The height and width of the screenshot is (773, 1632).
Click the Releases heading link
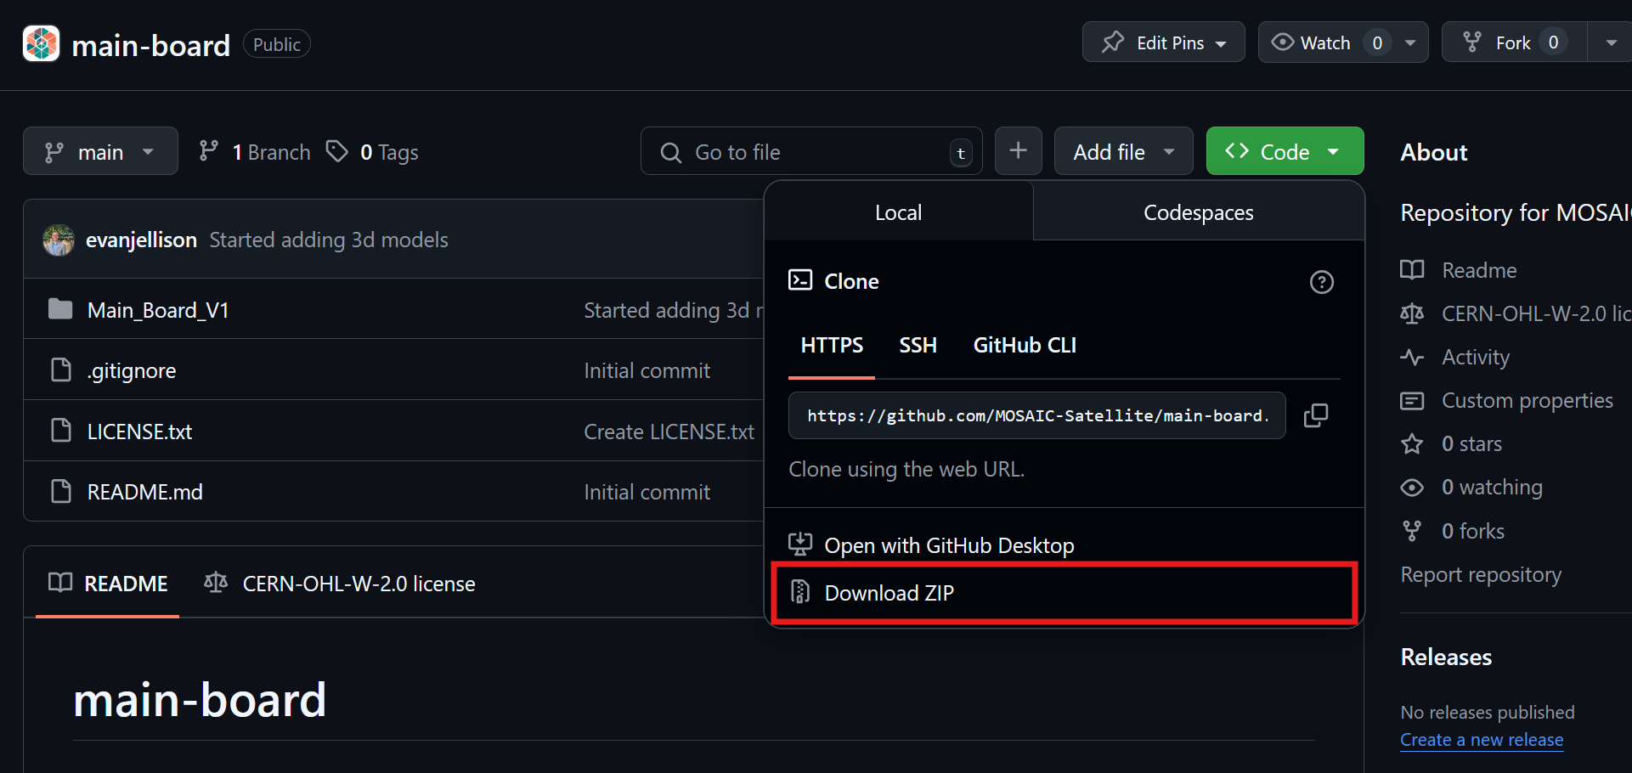[x=1446, y=657]
